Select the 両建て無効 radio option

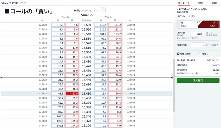click(x=178, y=54)
